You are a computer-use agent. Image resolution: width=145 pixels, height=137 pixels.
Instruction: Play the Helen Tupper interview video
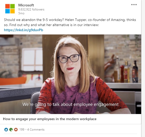(70, 74)
